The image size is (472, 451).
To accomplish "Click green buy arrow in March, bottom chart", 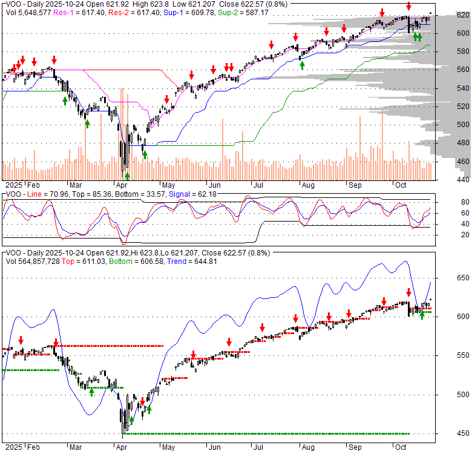I will 92,392.
